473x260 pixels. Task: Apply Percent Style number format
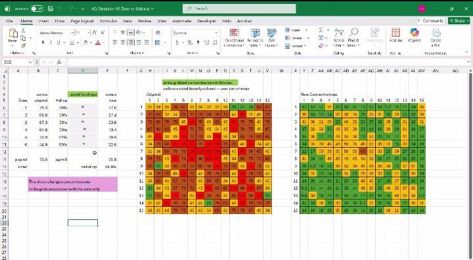pos(190,43)
